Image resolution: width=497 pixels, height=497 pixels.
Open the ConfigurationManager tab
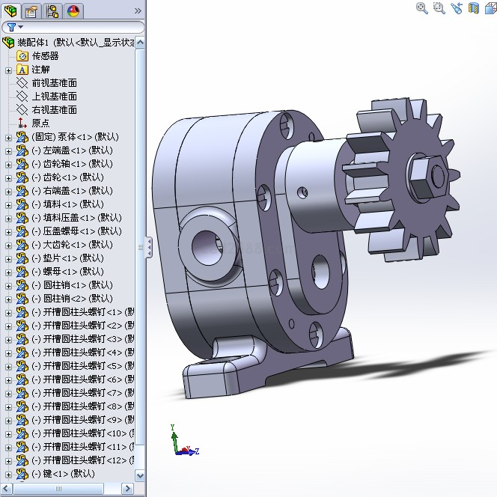[52, 10]
